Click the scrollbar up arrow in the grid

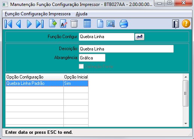[186, 77]
